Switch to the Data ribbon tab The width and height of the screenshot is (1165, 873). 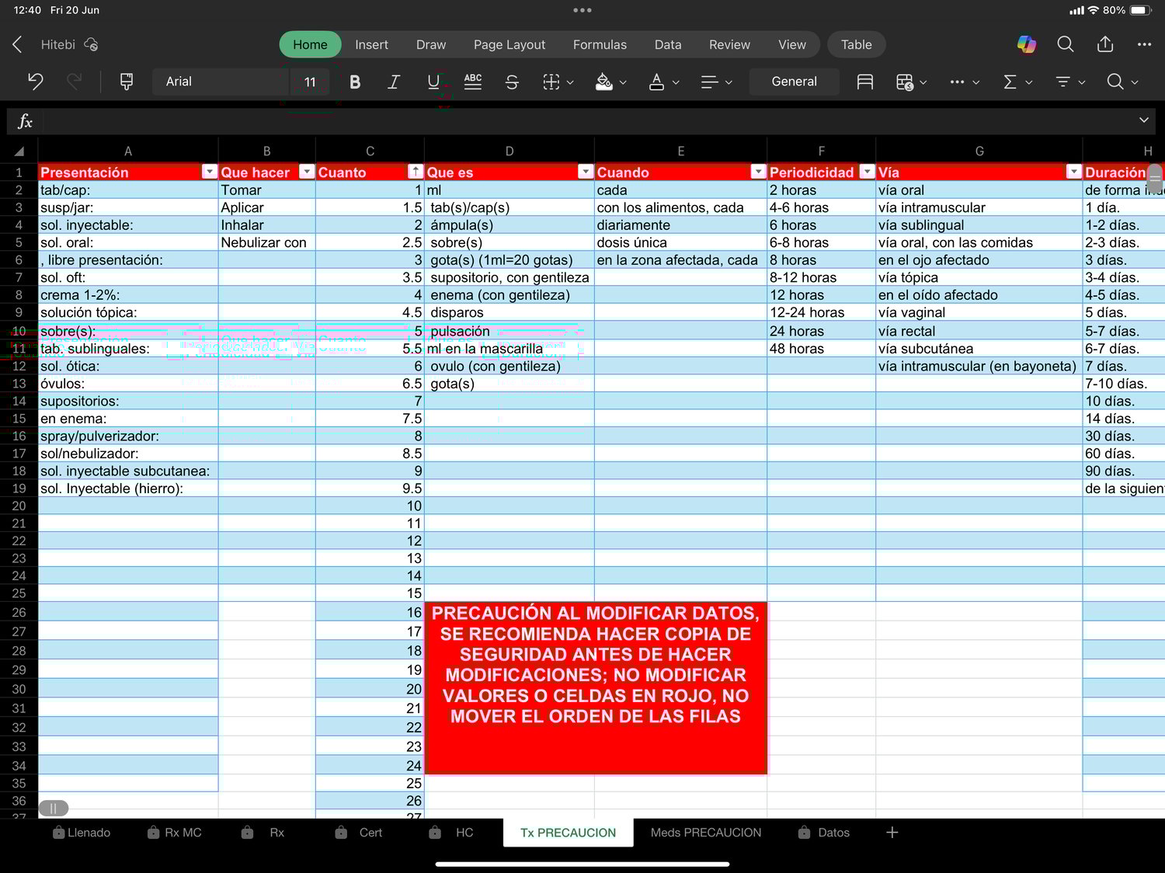(668, 44)
